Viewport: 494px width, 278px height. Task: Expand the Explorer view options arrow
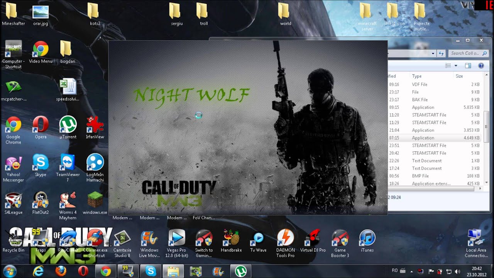(x=456, y=66)
